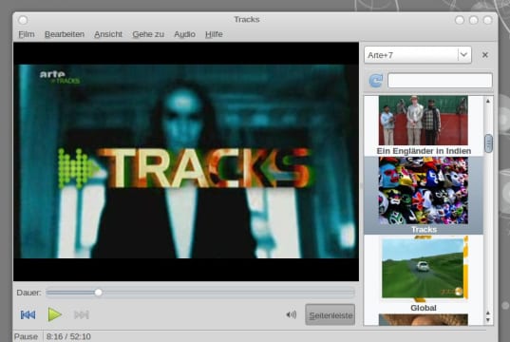Click the Dauer seek slider handle
Screen dimensions: 510x342
98,293
